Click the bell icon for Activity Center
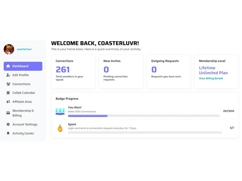242x181 pixels. (x=8, y=133)
